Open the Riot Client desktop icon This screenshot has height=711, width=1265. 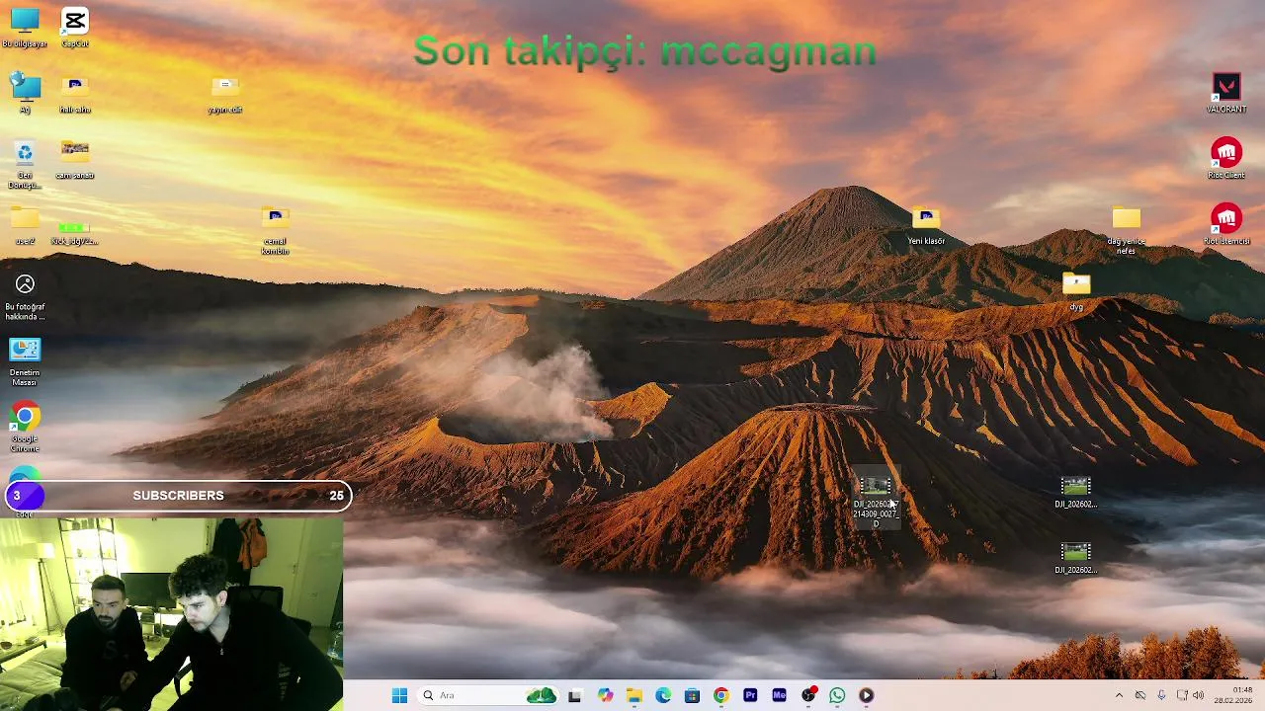click(1226, 159)
